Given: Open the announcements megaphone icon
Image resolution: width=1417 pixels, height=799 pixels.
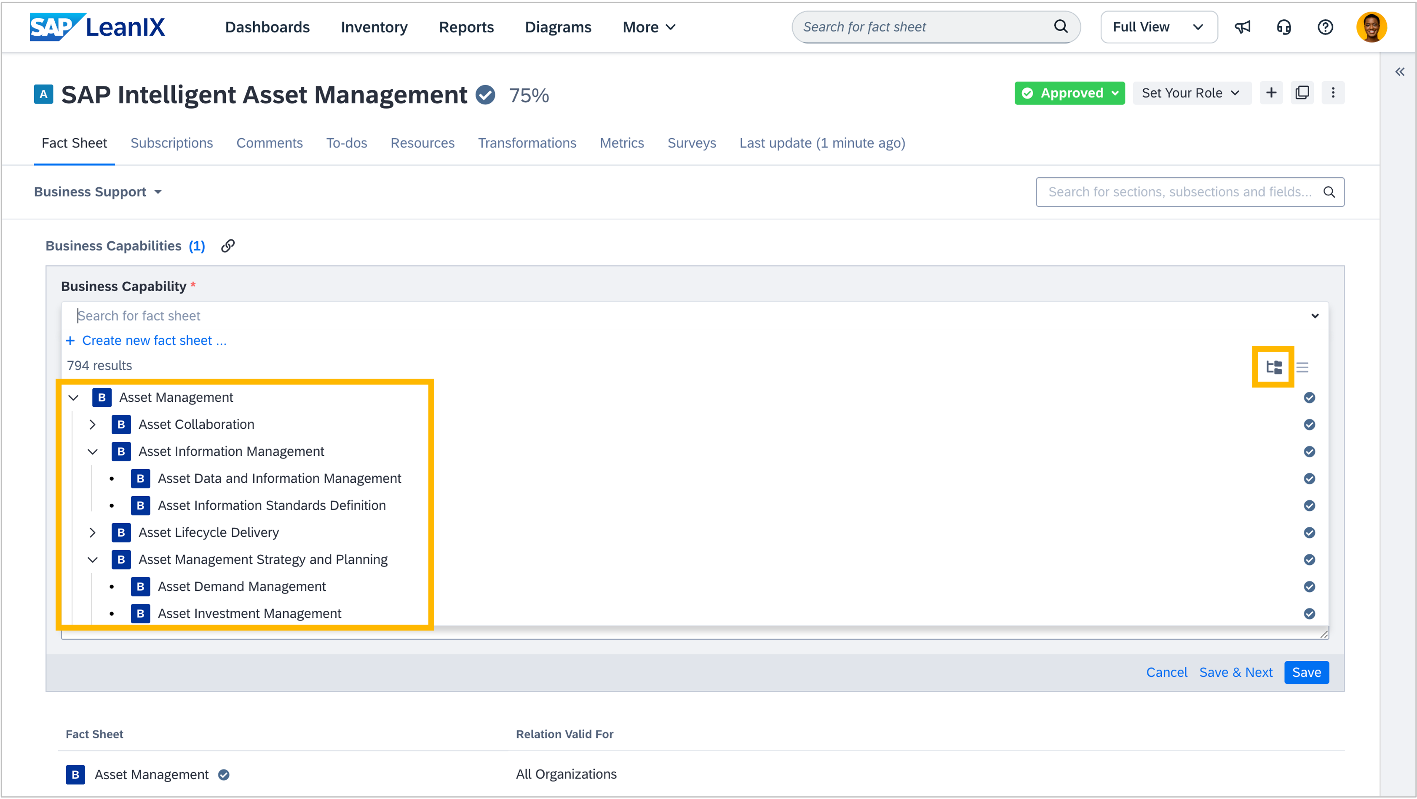Looking at the screenshot, I should (1242, 27).
